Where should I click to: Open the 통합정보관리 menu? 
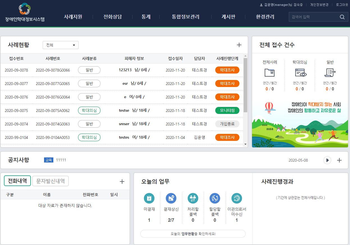click(x=186, y=17)
